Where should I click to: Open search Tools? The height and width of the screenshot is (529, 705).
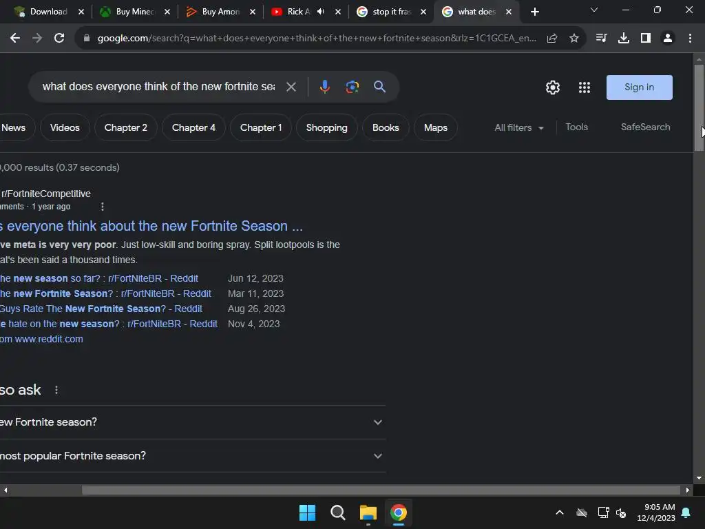(x=576, y=127)
